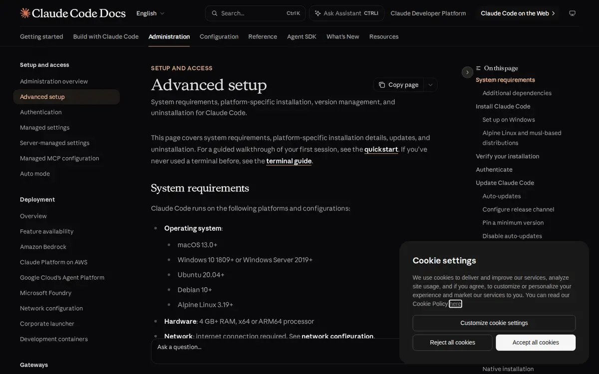Follow the quickstart link
The height and width of the screenshot is (374, 599).
(x=381, y=150)
